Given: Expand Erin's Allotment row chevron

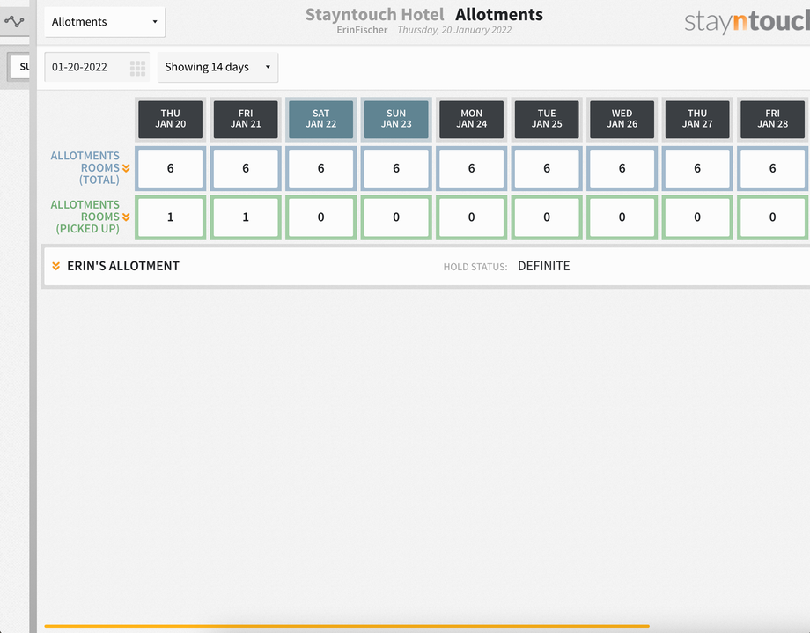Looking at the screenshot, I should pyautogui.click(x=55, y=266).
